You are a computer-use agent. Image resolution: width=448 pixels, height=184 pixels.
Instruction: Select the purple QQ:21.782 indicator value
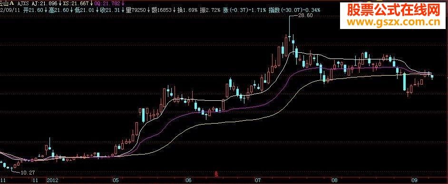pyautogui.click(x=107, y=4)
